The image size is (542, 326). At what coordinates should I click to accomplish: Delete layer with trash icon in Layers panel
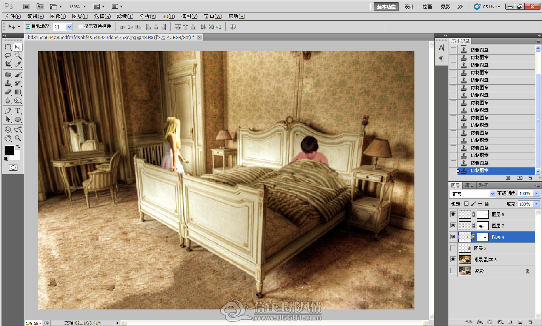(530, 322)
